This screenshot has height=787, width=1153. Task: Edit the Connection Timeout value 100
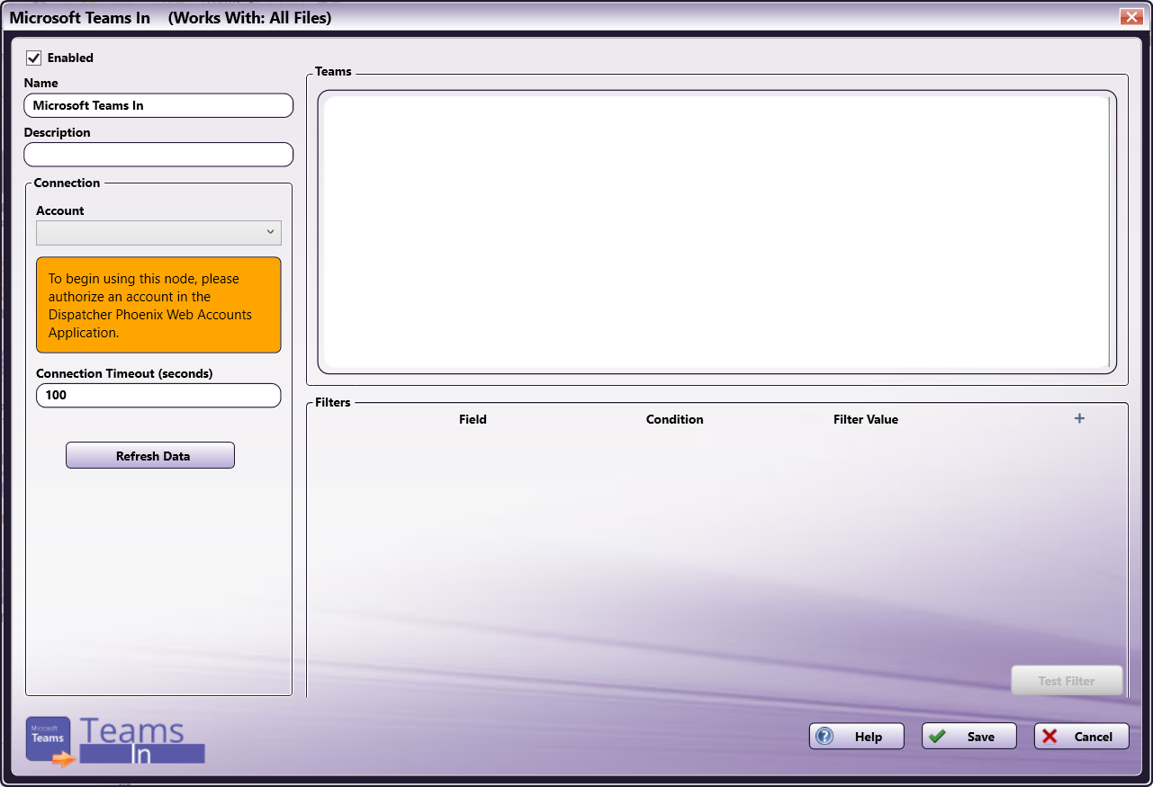[x=158, y=395]
